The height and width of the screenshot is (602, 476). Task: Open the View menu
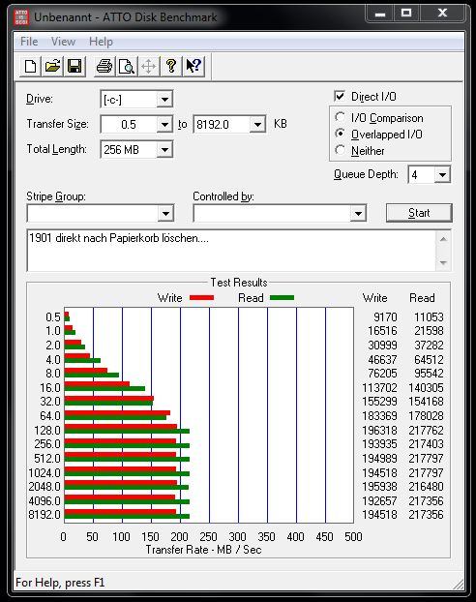(x=63, y=41)
